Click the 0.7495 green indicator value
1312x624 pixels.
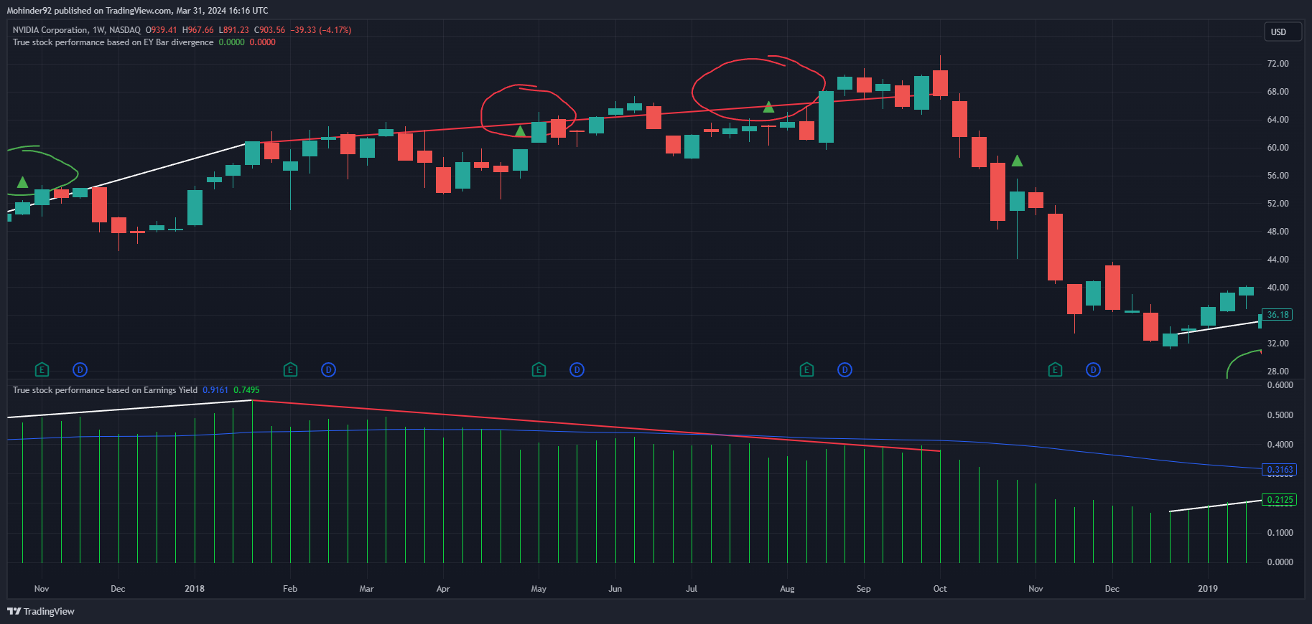pyautogui.click(x=246, y=390)
